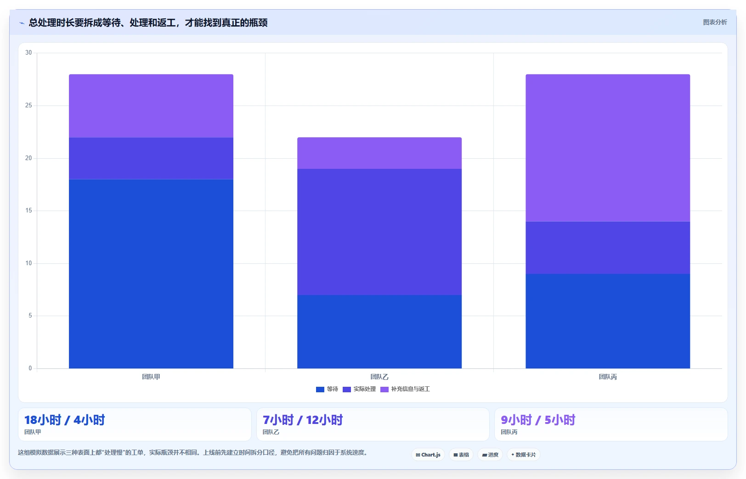Click the 15 tick on the y-axis

(28, 211)
